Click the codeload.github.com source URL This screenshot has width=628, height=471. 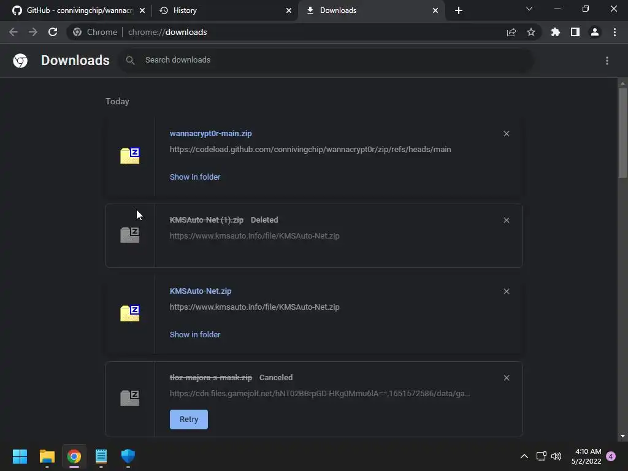point(310,150)
